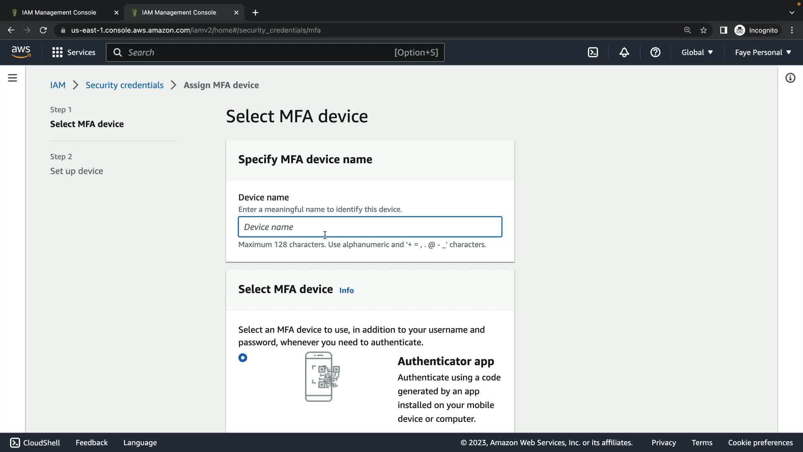Open the help question mark icon

click(655, 52)
